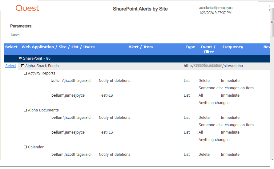
Task: Click the Quest logo
Action: [27, 8]
